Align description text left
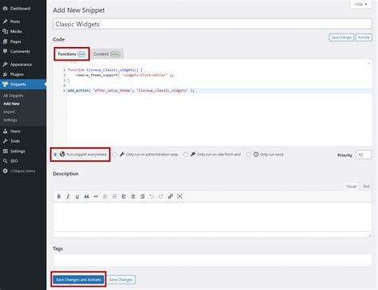Viewport: 378px width, 290px height. pyautogui.click(x=124, y=197)
